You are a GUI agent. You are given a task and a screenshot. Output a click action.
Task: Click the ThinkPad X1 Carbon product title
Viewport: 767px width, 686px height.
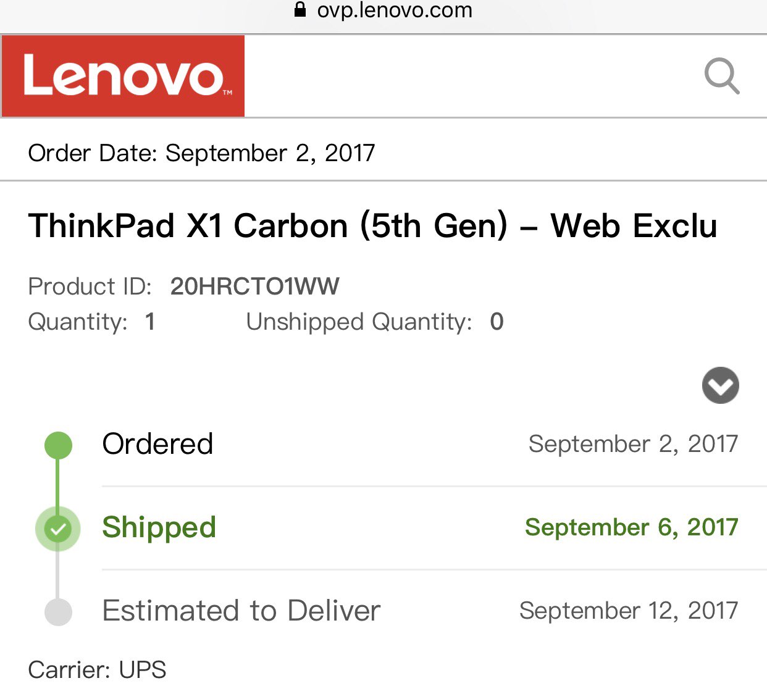pos(372,225)
